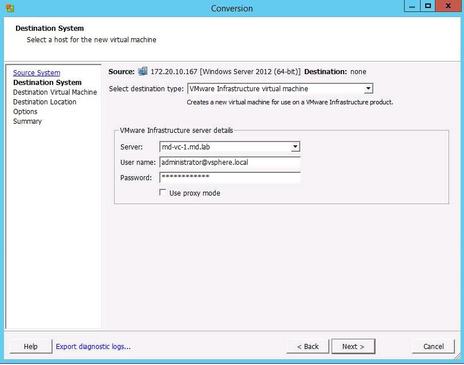
Task: Cancel the conversion wizard
Action: pos(433,346)
